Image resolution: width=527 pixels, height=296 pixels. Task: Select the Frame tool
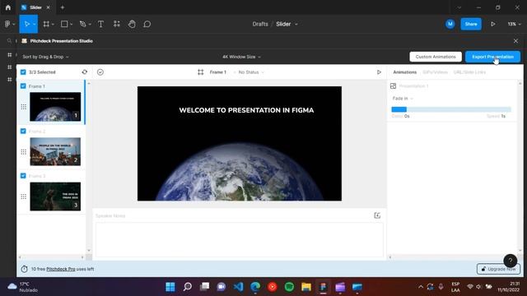[x=46, y=24]
